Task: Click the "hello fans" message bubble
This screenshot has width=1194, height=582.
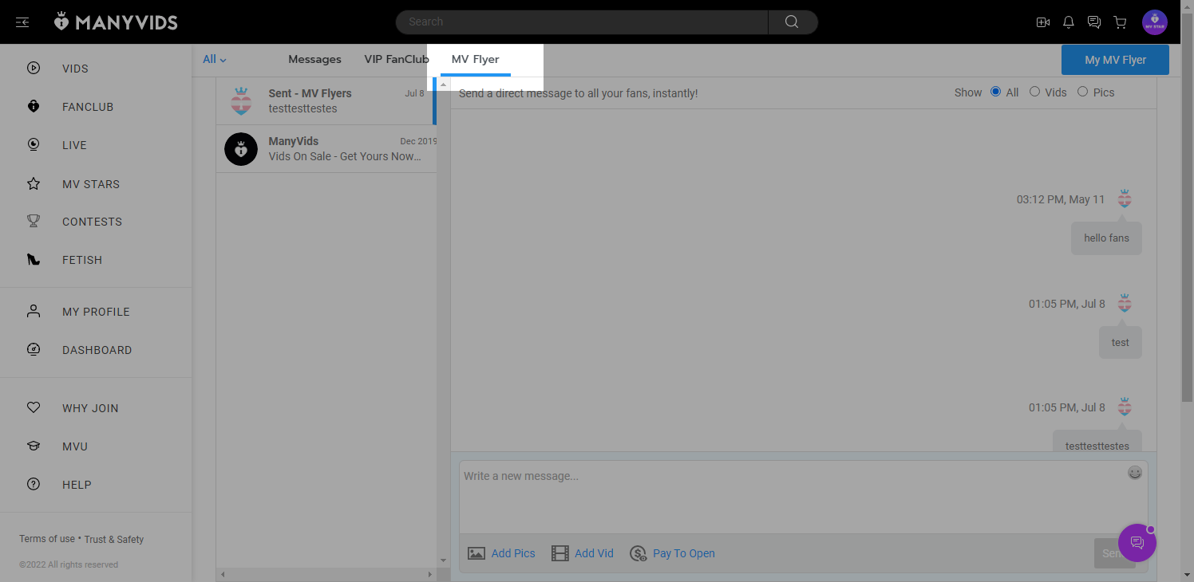Action: click(1106, 238)
